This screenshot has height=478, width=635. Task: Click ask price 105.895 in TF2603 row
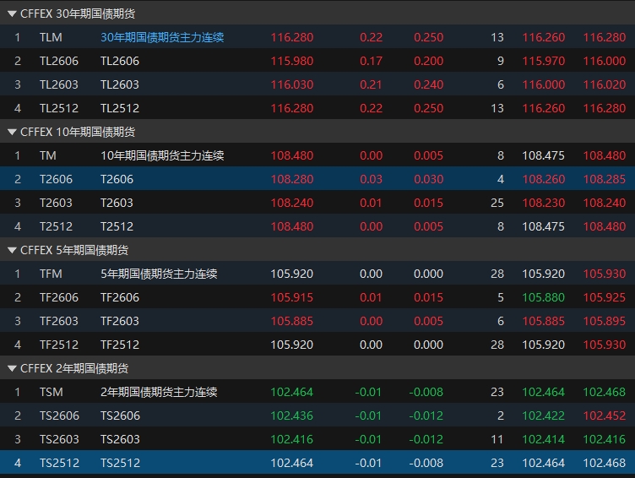[605, 321]
